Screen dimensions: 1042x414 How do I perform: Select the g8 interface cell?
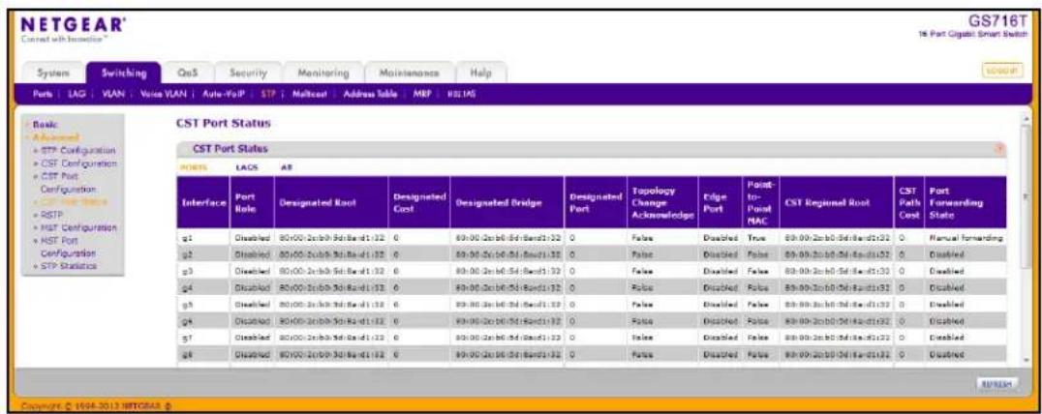[x=204, y=356]
